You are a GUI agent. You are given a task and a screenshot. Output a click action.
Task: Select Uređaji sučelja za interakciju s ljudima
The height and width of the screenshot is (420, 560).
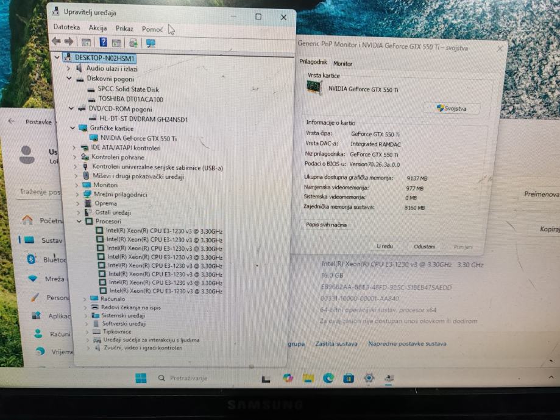tap(151, 340)
